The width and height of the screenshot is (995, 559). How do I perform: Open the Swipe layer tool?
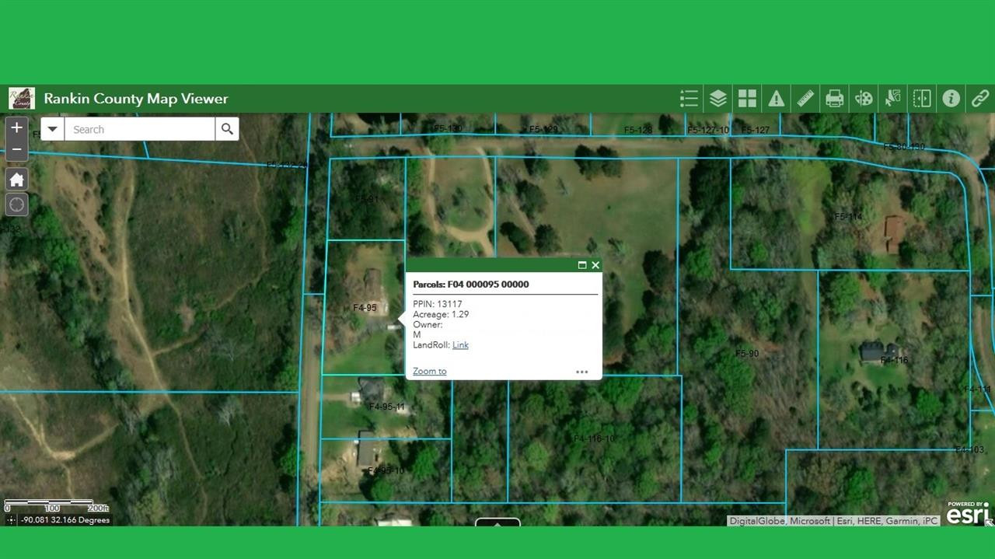pos(922,99)
